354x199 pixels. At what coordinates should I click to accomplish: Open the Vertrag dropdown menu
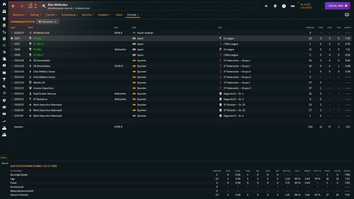point(36,15)
